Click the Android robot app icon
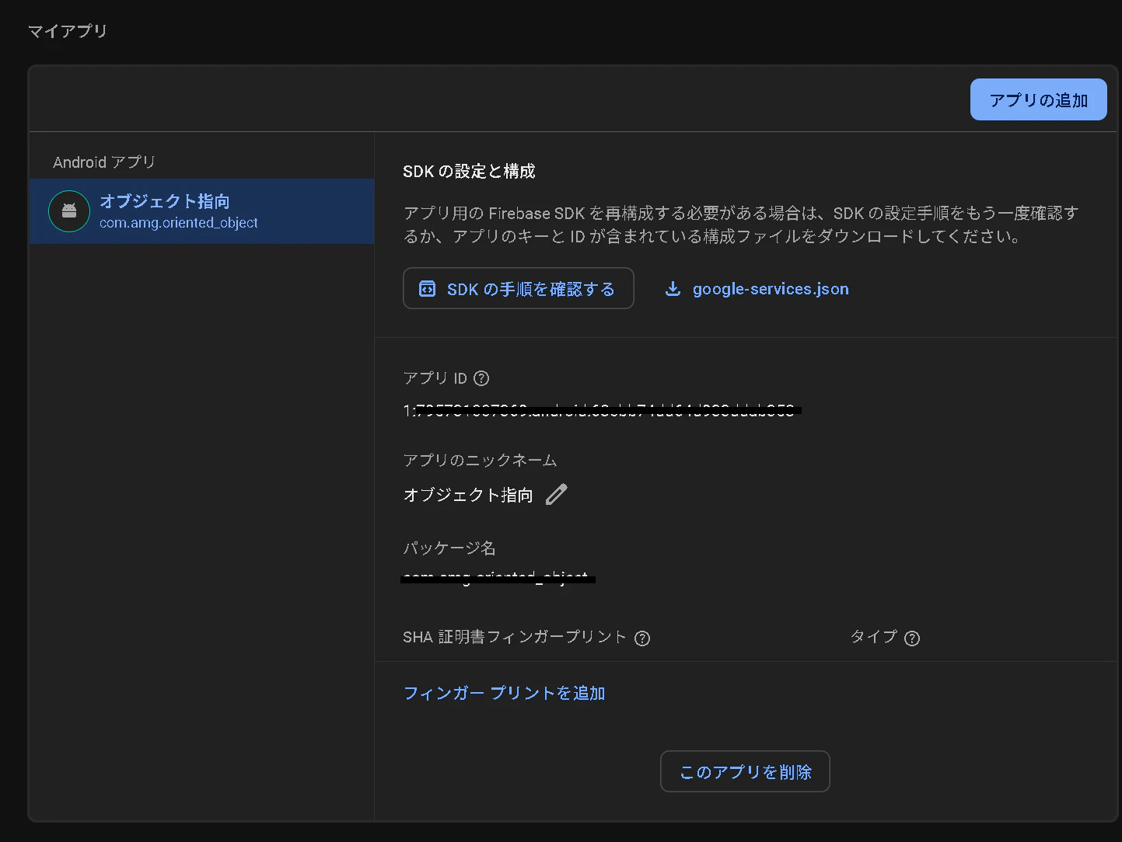 click(69, 211)
